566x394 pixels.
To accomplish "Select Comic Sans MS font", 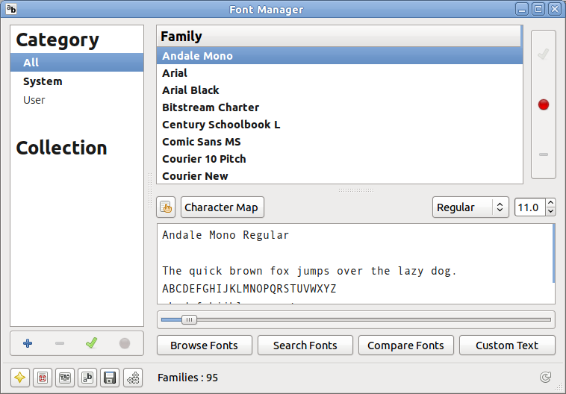I will coord(340,142).
